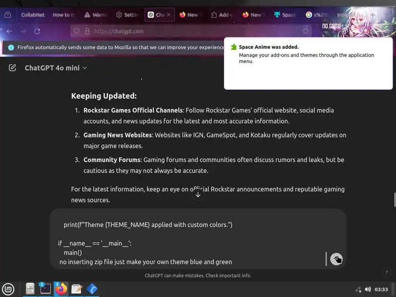This screenshot has height=297, width=396.
Task: Switch to Firefox from the taskbar
Action: coord(61,288)
